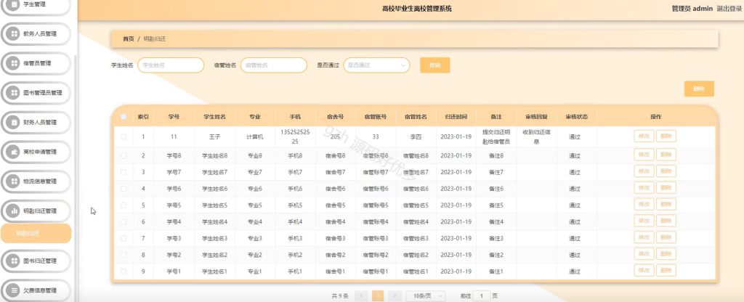Click the 查询 search button
This screenshot has width=744, height=302.
(x=434, y=65)
